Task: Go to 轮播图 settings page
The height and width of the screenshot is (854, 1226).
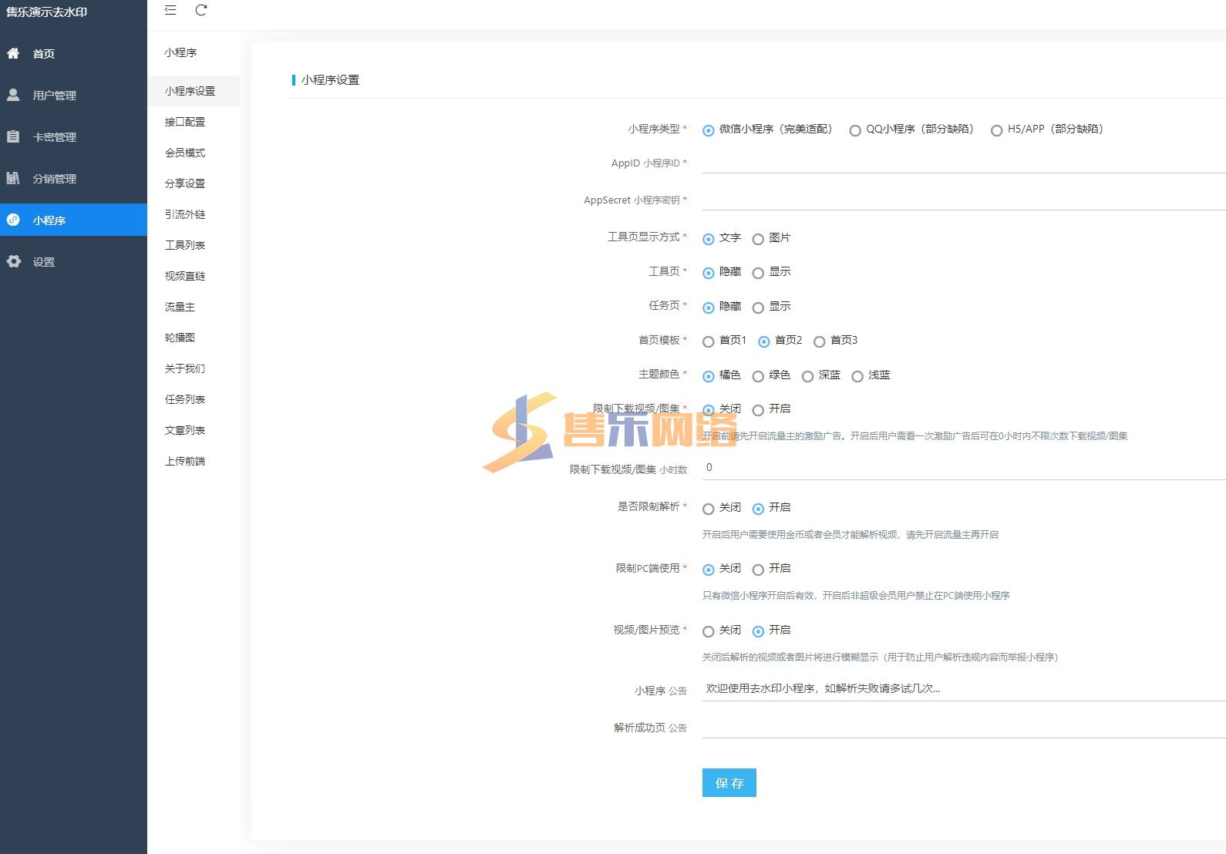Action: point(180,338)
